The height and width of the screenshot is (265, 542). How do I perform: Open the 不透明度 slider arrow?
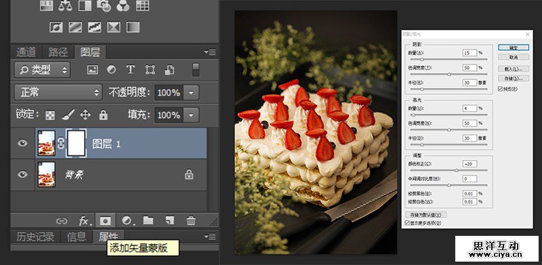(191, 93)
